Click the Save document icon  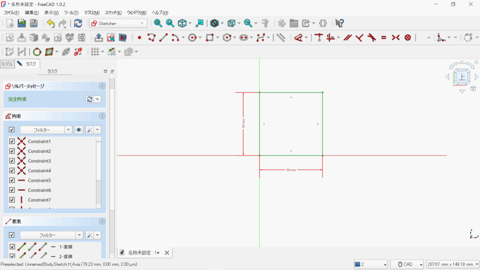[x=34, y=23]
